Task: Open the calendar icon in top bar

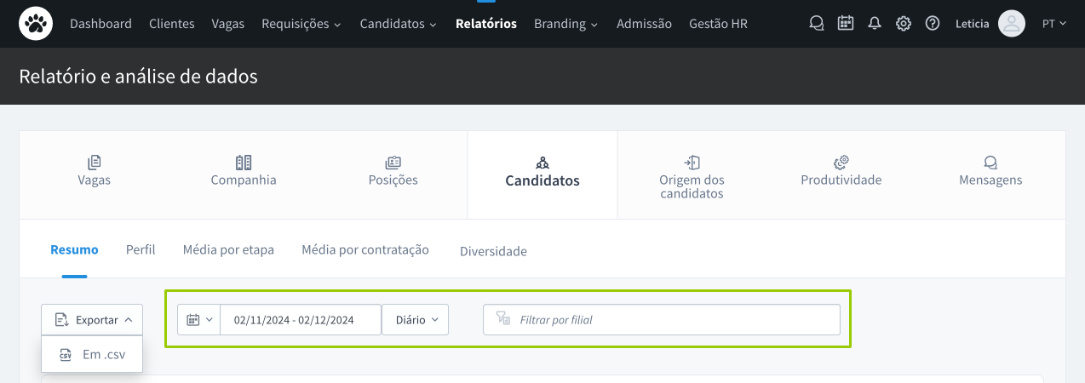Action: [x=845, y=24]
